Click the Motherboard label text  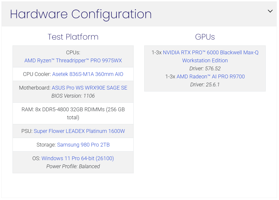click(x=35, y=88)
